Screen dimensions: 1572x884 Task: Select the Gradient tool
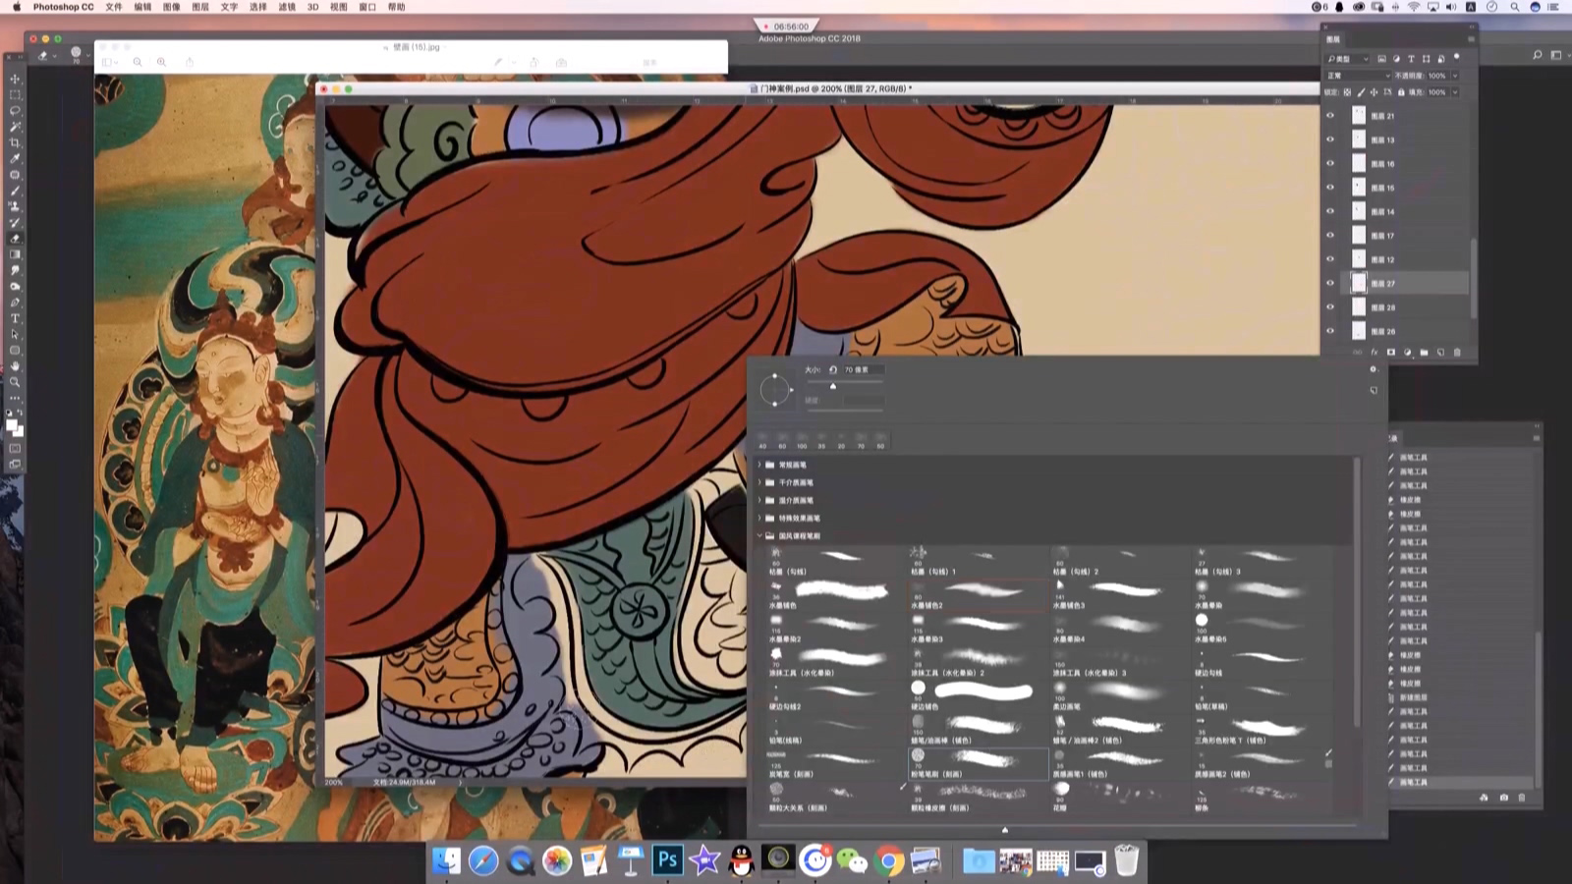pos(15,254)
